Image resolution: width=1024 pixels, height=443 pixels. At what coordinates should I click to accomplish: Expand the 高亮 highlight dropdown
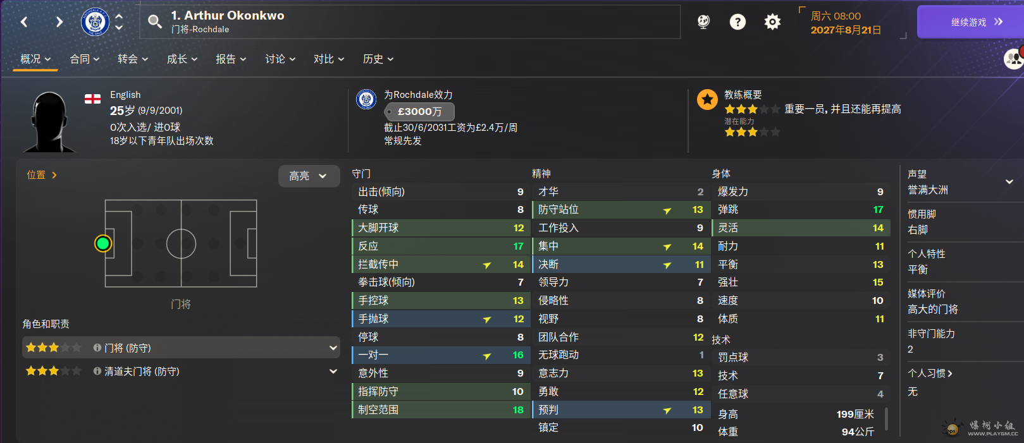tap(309, 176)
